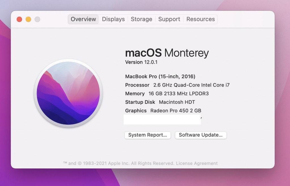Open the Displays tab
Screen dimensions: 290x186
pos(113,19)
